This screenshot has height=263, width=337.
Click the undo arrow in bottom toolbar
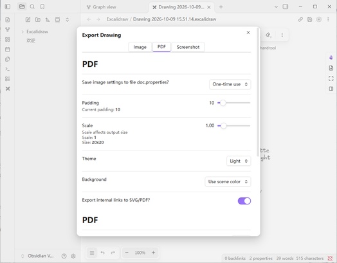click(103, 253)
